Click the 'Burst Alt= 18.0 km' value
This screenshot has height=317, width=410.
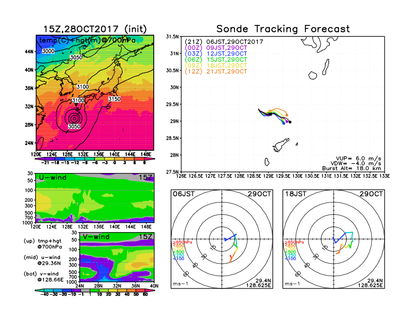tap(352, 168)
